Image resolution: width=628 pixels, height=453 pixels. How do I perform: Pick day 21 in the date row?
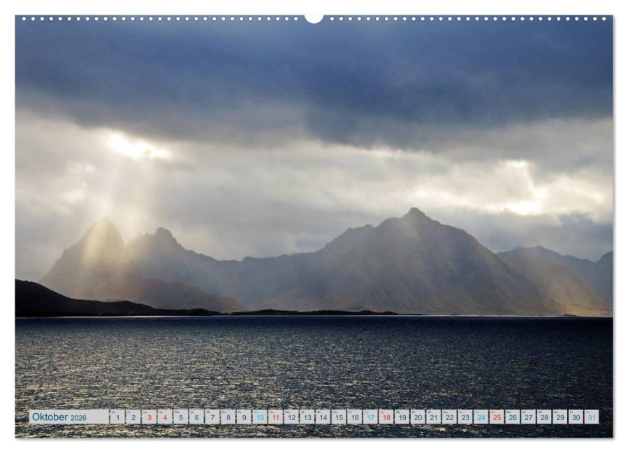[x=434, y=417]
